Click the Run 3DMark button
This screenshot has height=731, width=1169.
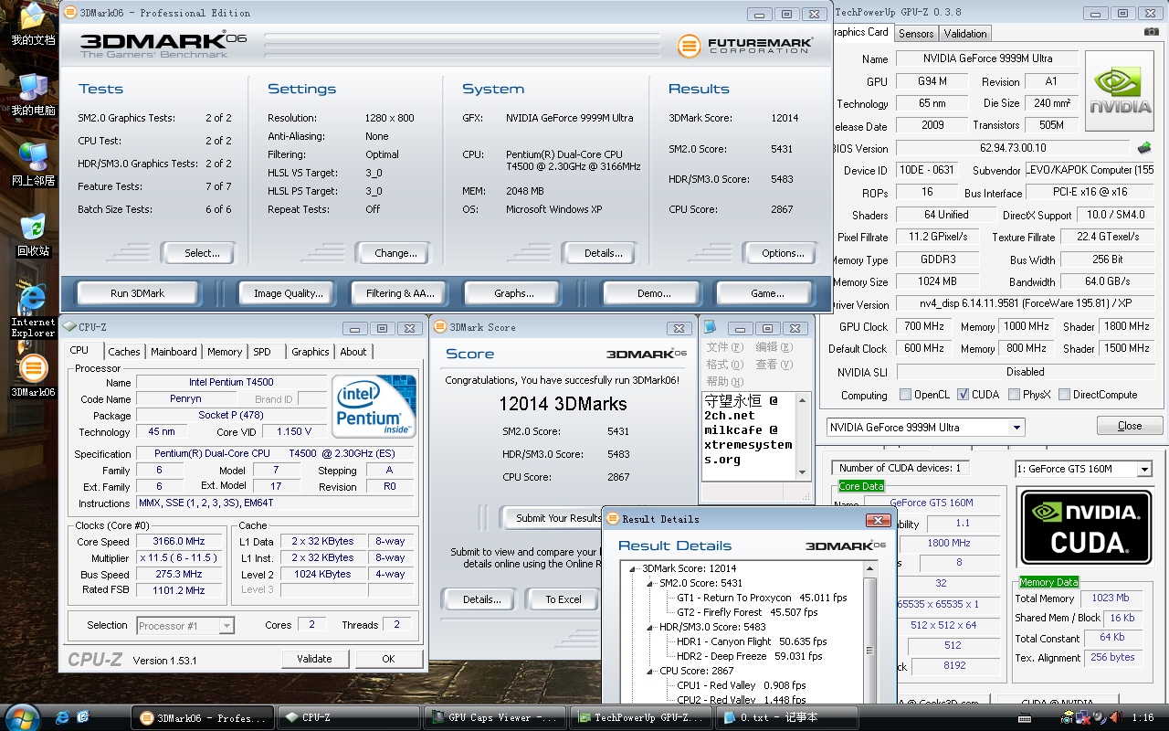(137, 293)
